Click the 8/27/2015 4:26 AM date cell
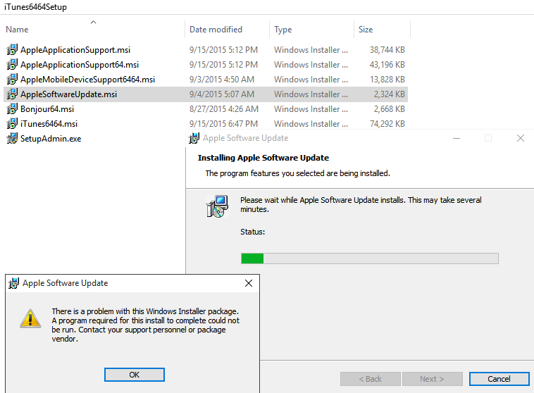The height and width of the screenshot is (393, 534). click(x=224, y=109)
